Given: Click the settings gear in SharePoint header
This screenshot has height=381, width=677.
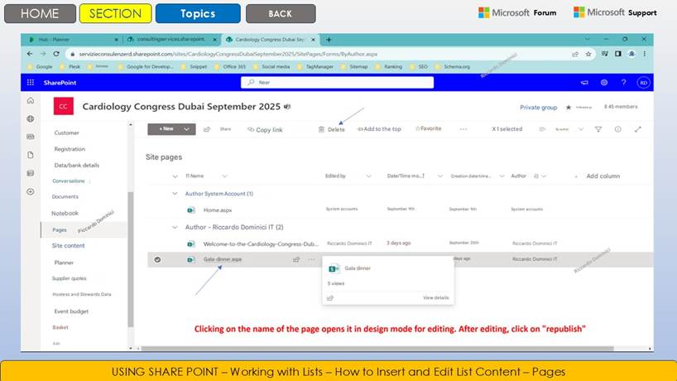Looking at the screenshot, I should (604, 83).
